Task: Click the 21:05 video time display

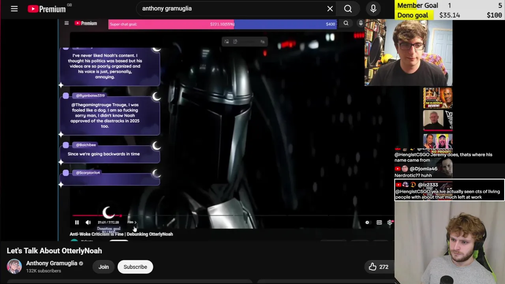Action: click(108, 222)
